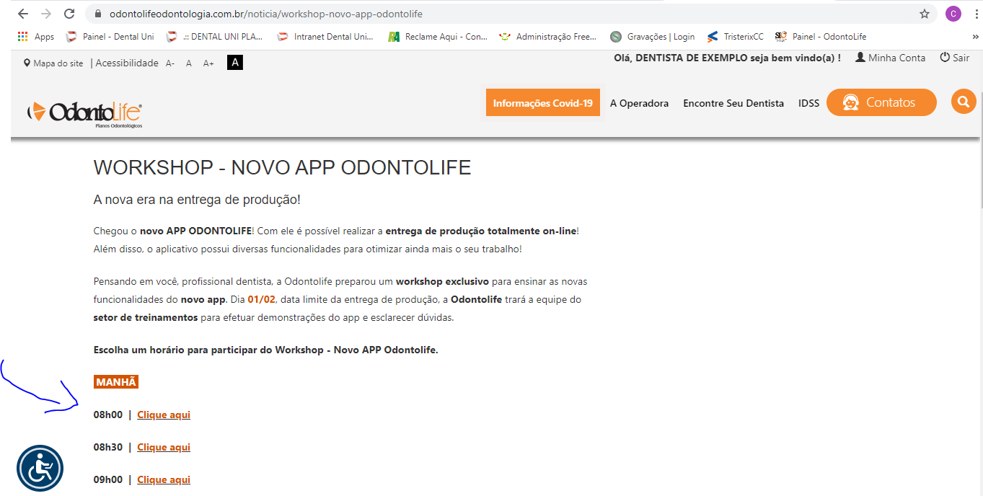Click the orange 01/02 date text
983x496 pixels.
[x=261, y=299]
